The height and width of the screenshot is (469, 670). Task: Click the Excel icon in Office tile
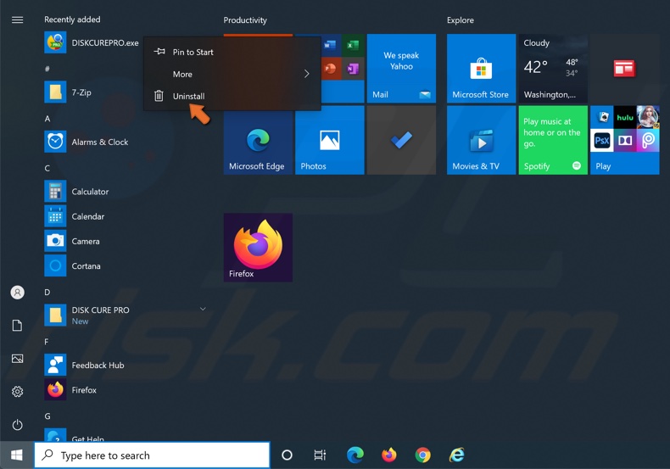353,45
